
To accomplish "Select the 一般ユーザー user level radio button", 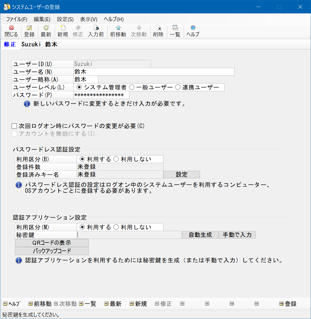I will [x=132, y=87].
